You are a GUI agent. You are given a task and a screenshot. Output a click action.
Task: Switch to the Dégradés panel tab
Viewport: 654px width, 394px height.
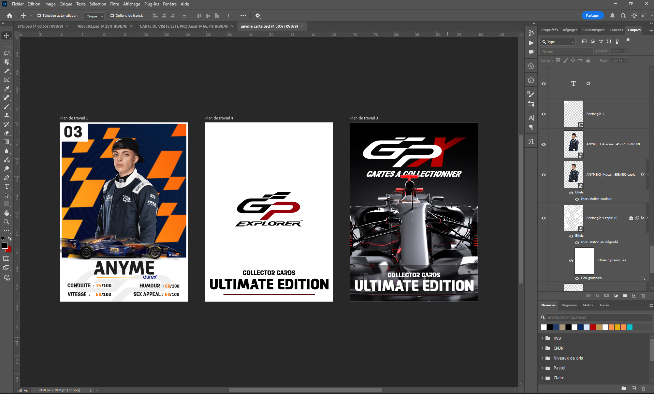click(x=569, y=305)
